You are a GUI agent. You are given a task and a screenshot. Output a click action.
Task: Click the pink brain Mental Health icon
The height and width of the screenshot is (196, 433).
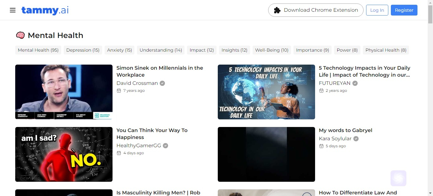[20, 35]
